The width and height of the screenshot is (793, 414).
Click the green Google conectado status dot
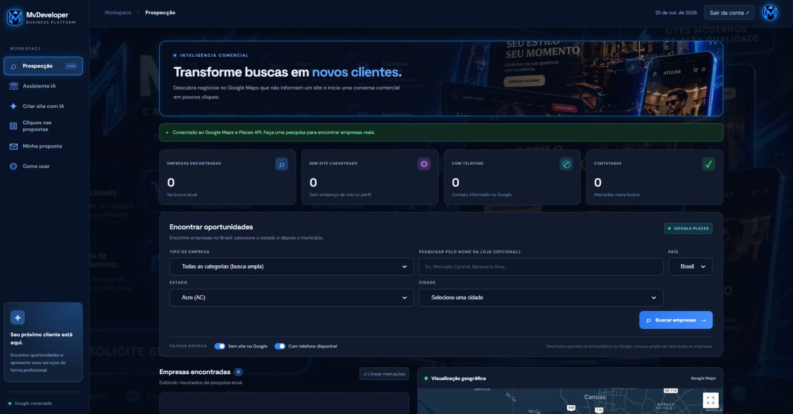click(x=10, y=404)
